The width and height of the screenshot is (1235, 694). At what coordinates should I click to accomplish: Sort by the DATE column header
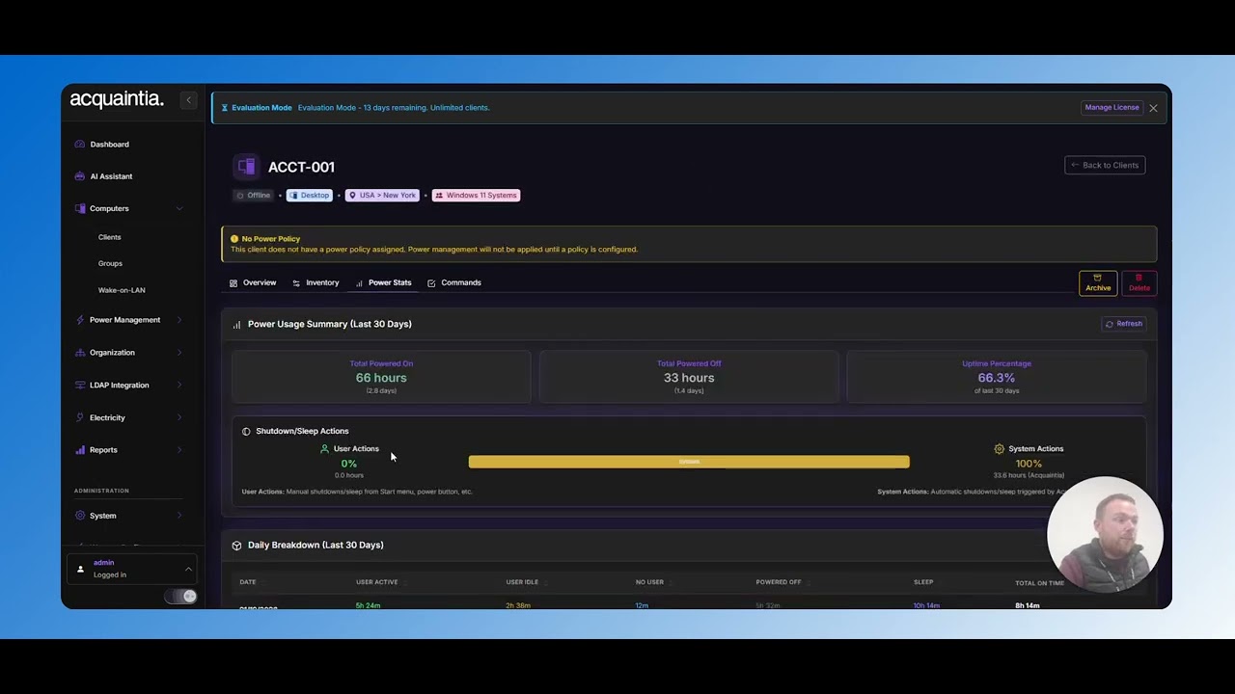point(248,583)
